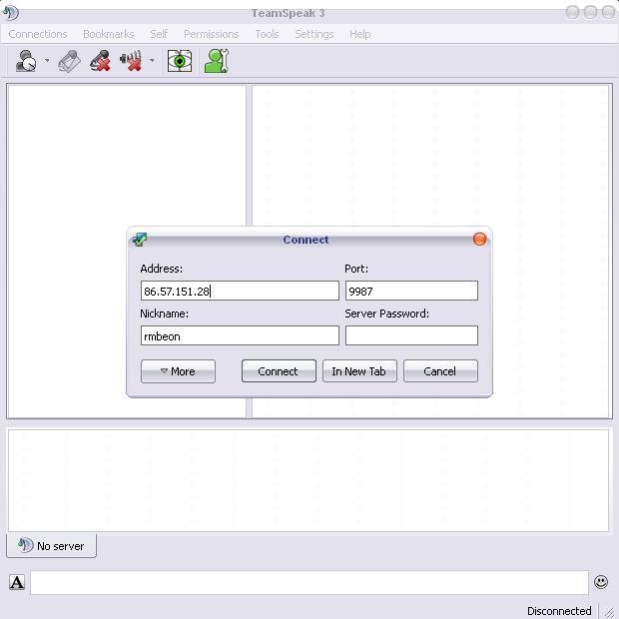Mute speakers using the toolbar icon

[131, 61]
